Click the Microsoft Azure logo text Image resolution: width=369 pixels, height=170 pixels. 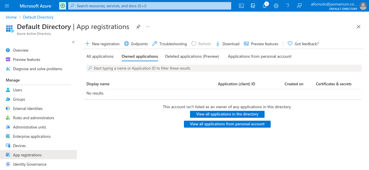click(x=35, y=6)
